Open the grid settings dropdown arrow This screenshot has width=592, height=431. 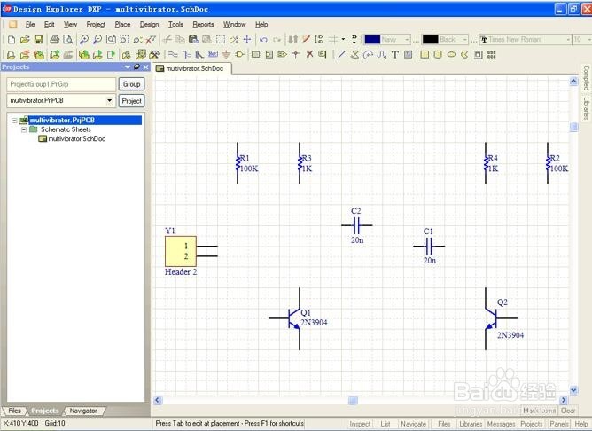343,39
